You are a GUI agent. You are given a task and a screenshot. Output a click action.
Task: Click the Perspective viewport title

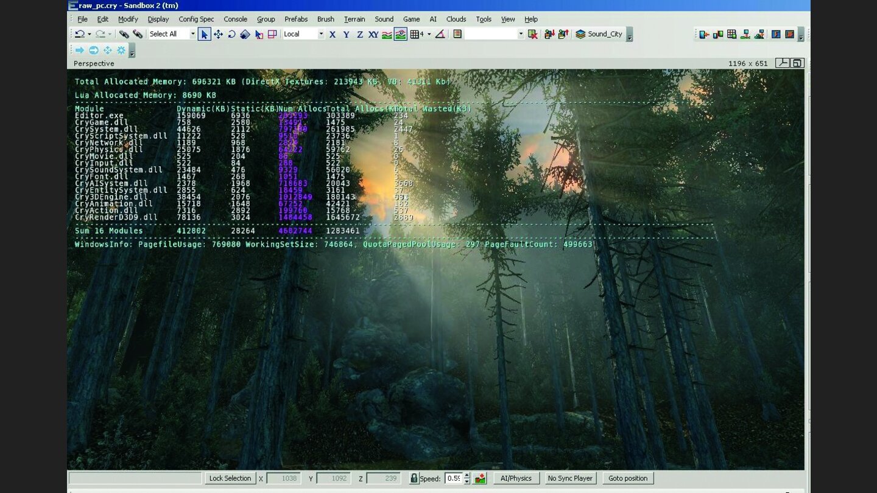pos(94,63)
